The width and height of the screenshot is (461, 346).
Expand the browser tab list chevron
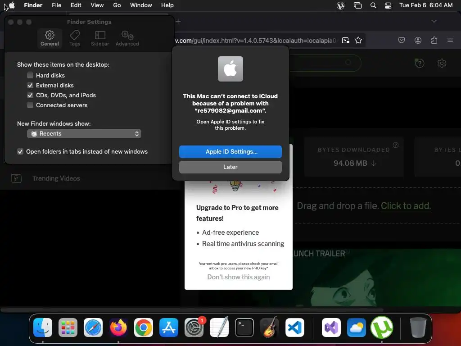point(434,21)
